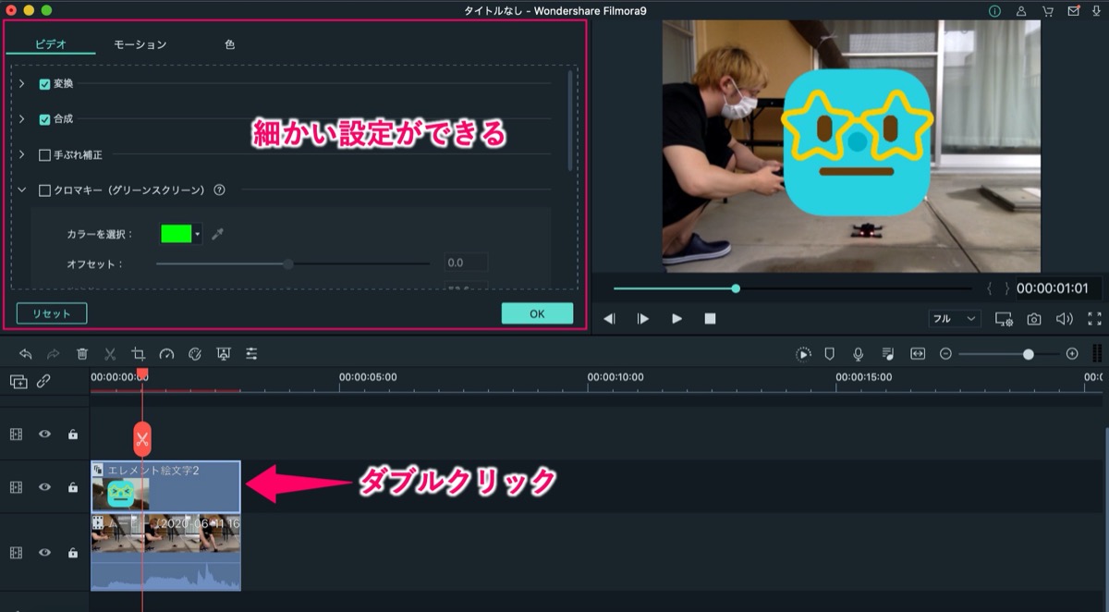Click the green chroma key color swatch
This screenshot has height=612, width=1109.
(177, 234)
